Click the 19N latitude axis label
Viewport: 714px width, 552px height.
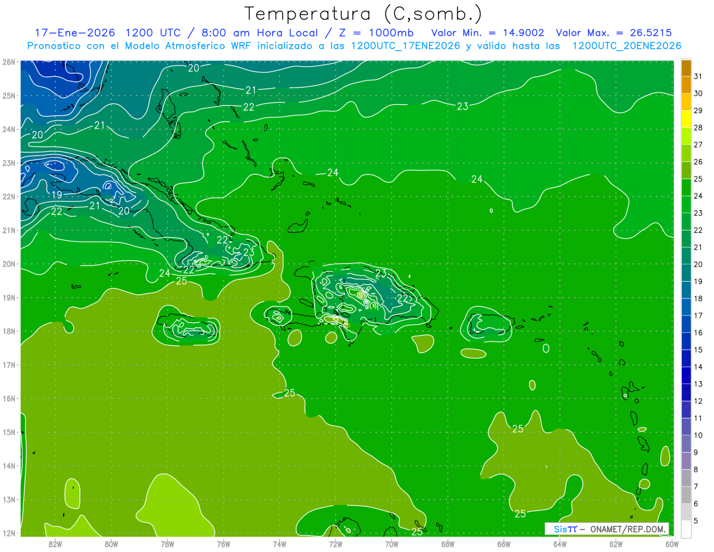point(9,298)
